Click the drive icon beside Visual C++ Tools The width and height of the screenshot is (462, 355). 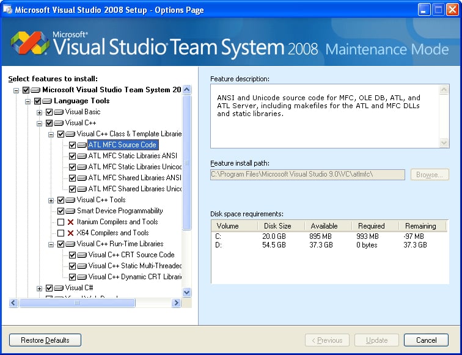(x=70, y=200)
